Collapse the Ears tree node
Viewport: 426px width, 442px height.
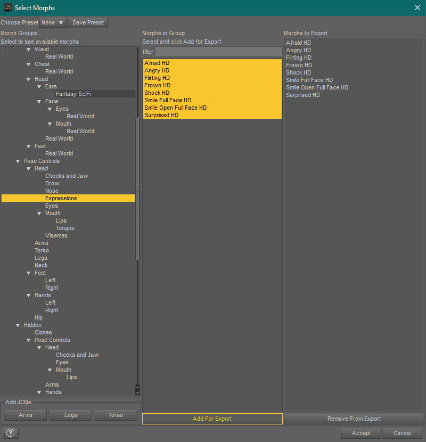coord(40,86)
